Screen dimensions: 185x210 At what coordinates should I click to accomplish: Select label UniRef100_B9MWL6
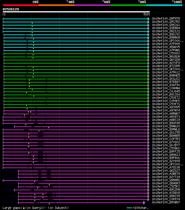[x=166, y=130]
